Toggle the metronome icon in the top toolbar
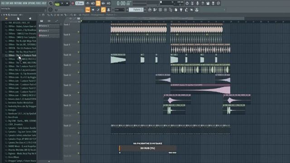Image resolution: width=290 pixels, height=163 pixels. pyautogui.click(x=87, y=3)
